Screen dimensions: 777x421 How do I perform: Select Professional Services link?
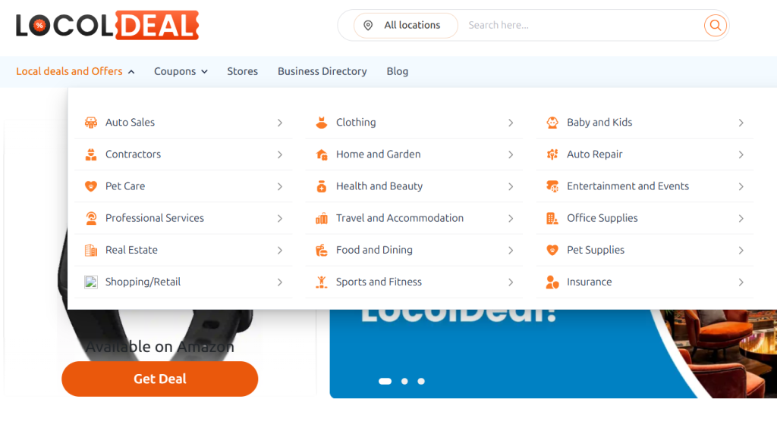click(155, 218)
